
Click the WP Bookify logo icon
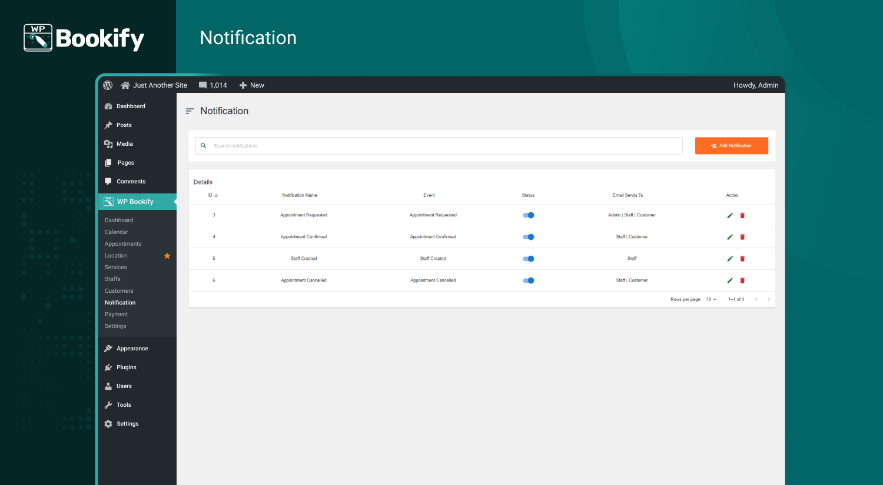[38, 37]
